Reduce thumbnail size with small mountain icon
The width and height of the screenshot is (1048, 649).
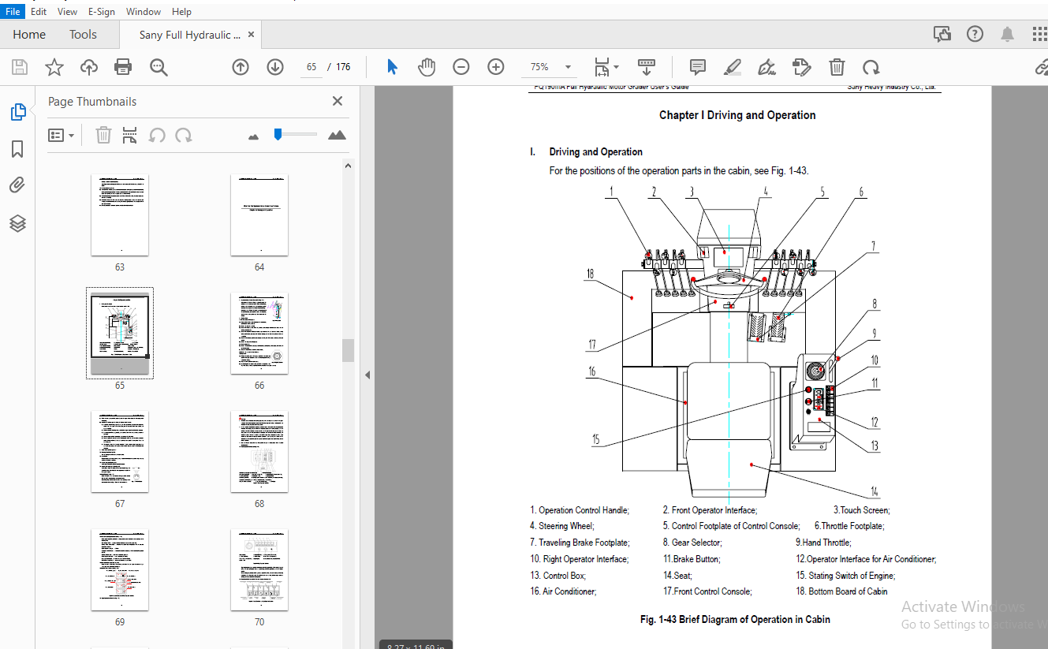pyautogui.click(x=253, y=136)
